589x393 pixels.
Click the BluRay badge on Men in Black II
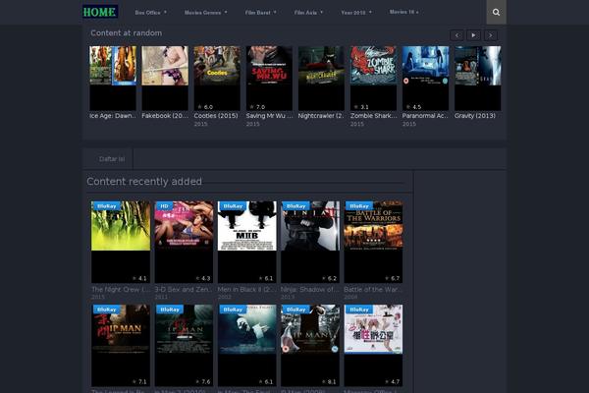pyautogui.click(x=233, y=206)
